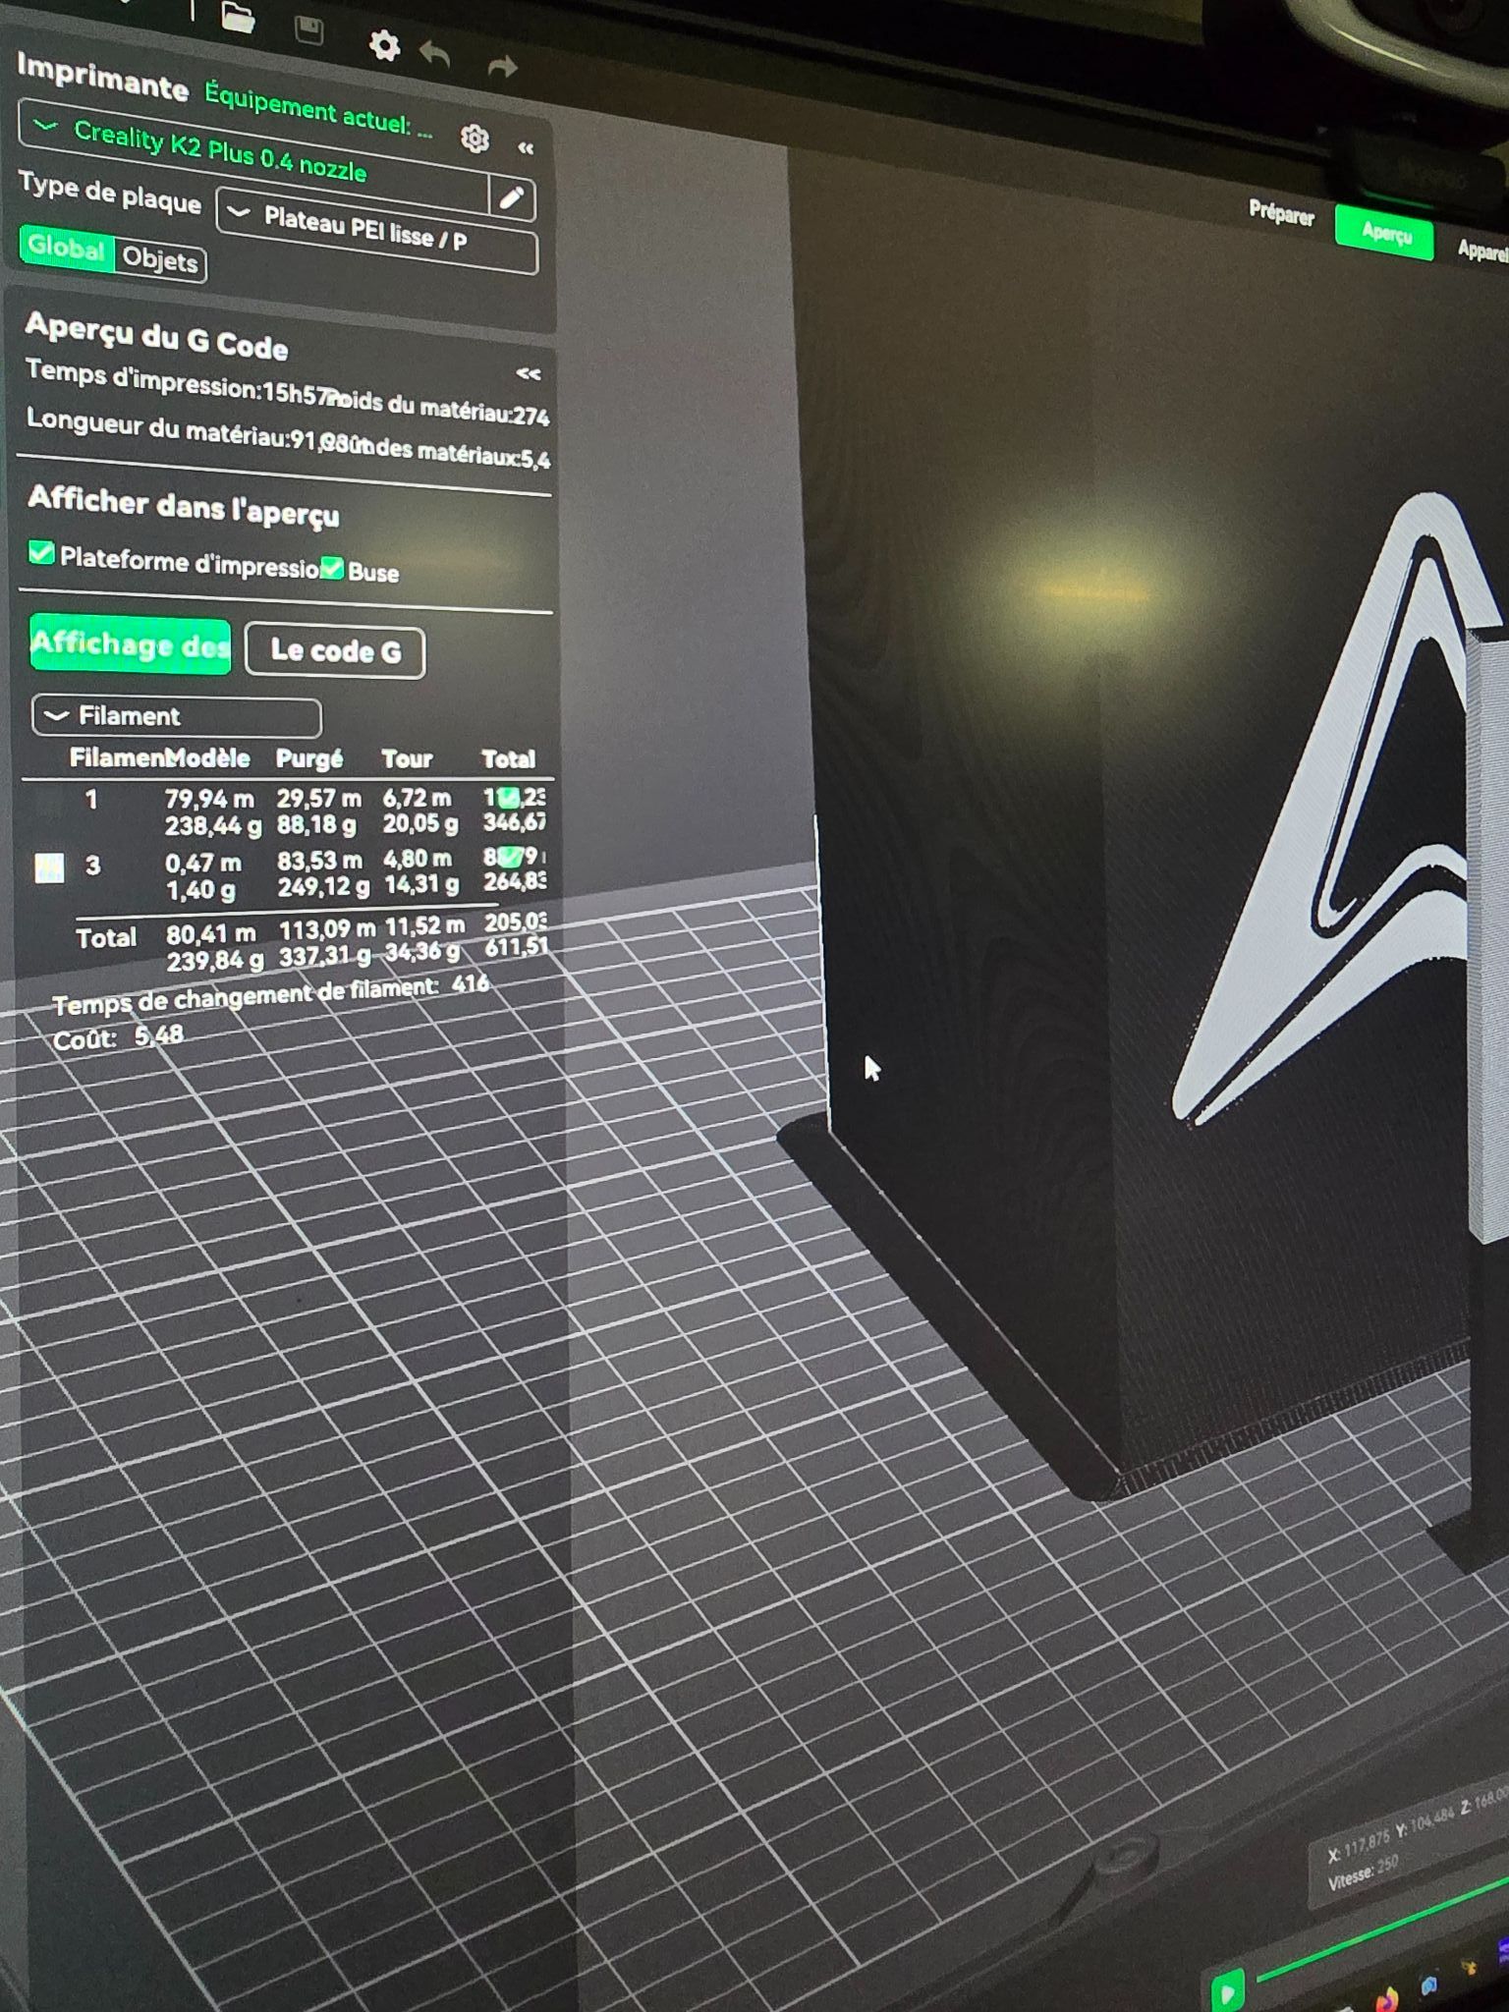Open printer settings gear beside Équipement actuel
This screenshot has height=2012, width=1509.
475,139
